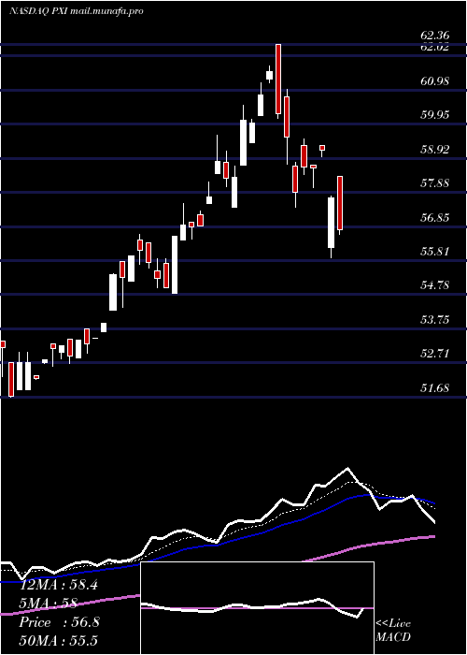Select the 57.88 price axis label

pyautogui.click(x=434, y=182)
